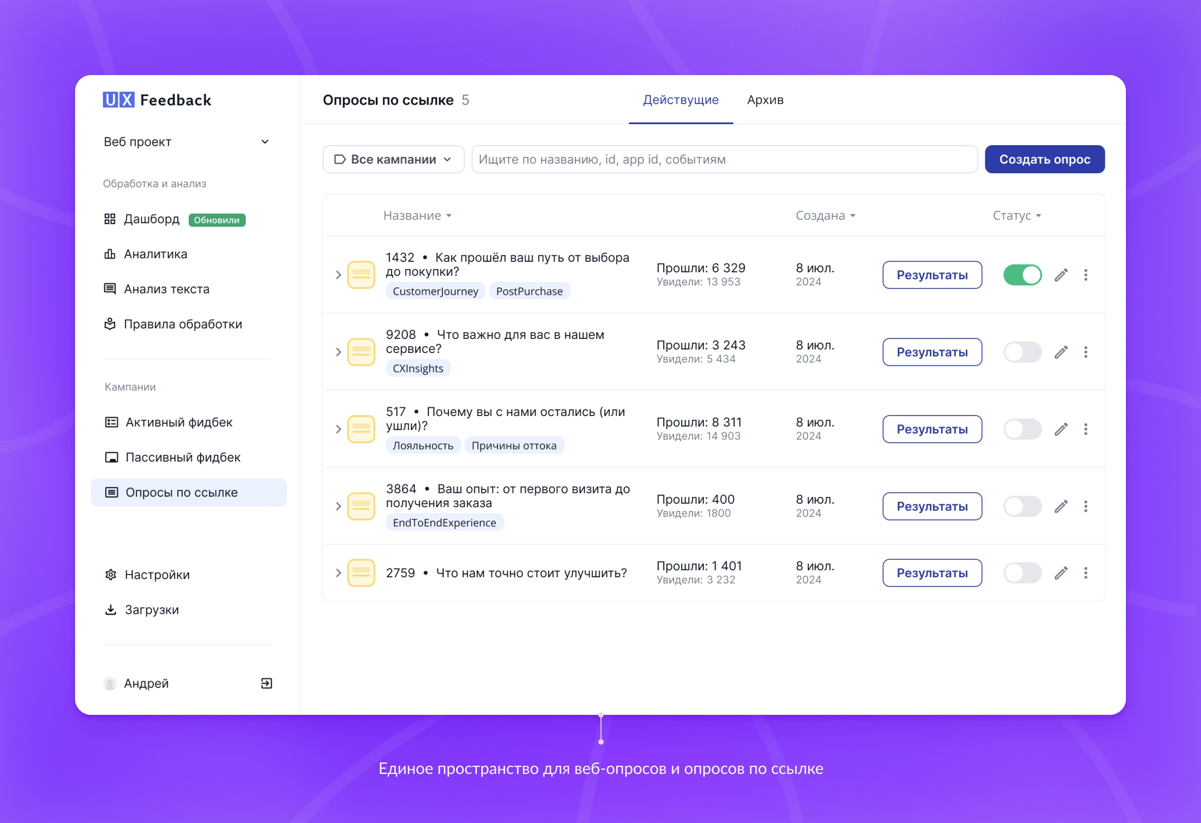Image resolution: width=1201 pixels, height=823 pixels.
Task: Disable the active toggle for survey 1432
Action: [x=1022, y=275]
